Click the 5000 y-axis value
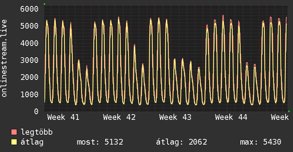Viewport: 293px width, 152px height. [29, 26]
